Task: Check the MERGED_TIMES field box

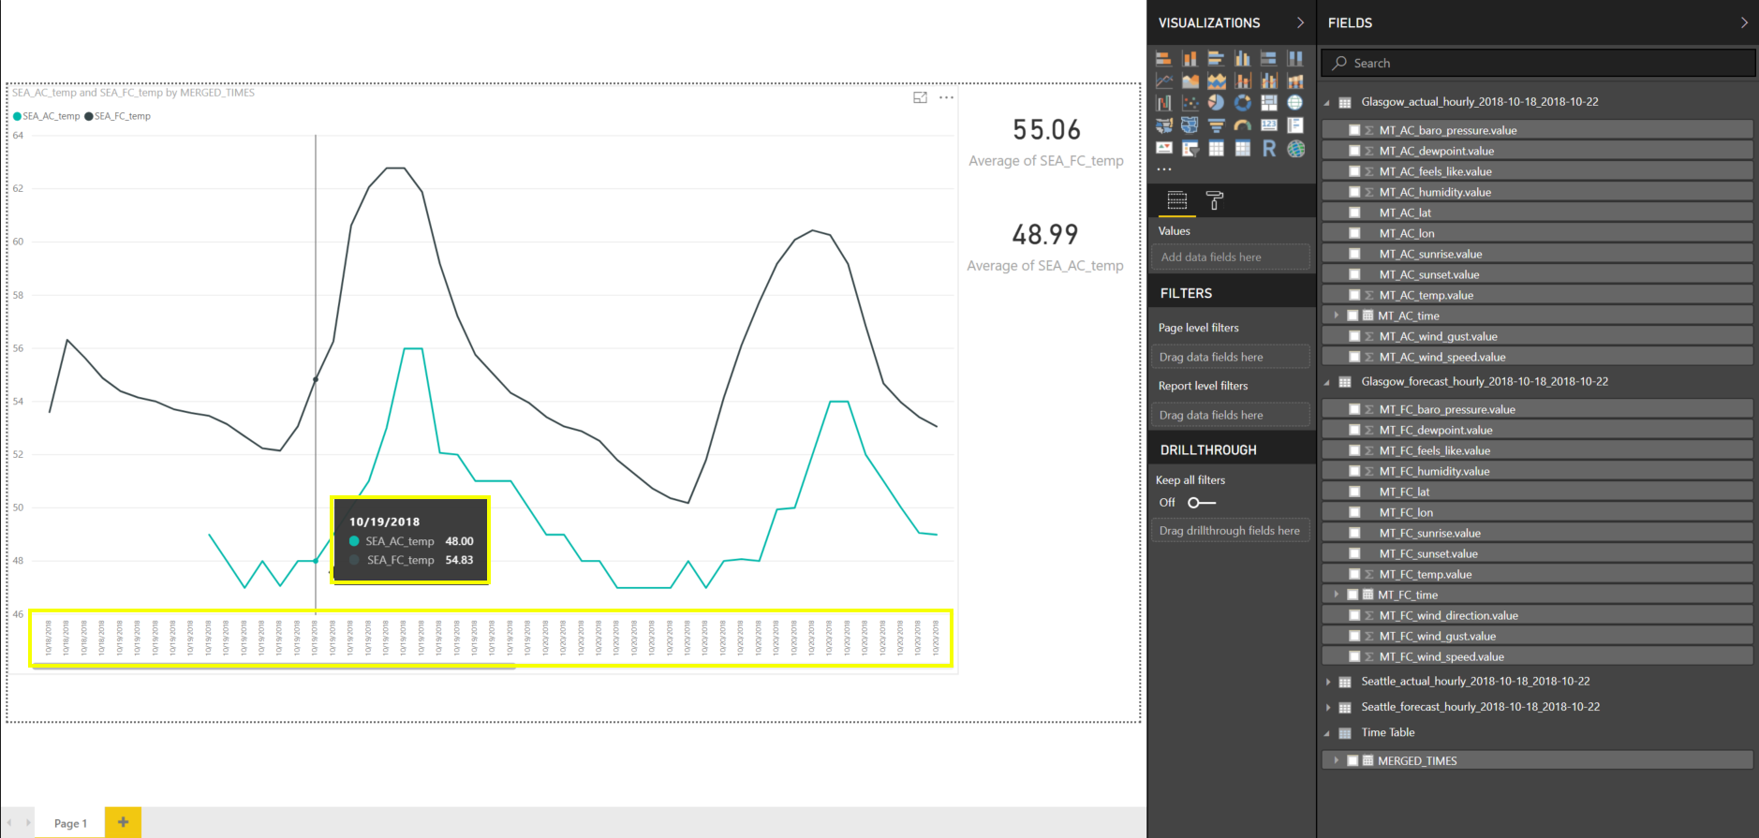Action: (1353, 760)
